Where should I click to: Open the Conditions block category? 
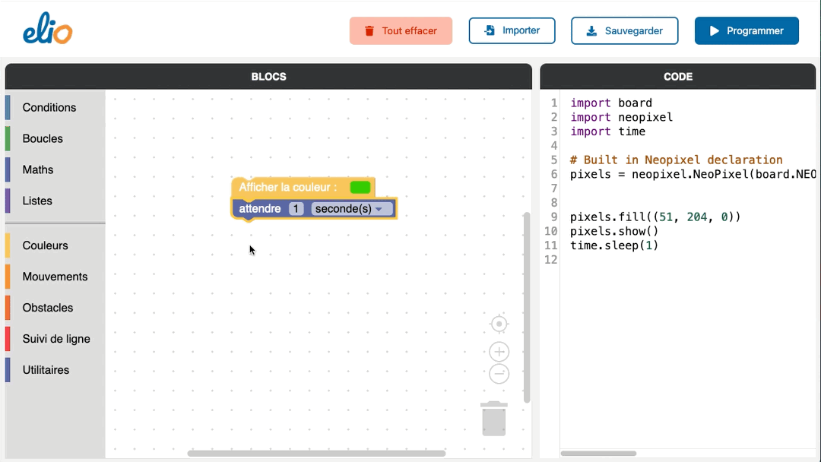click(49, 107)
